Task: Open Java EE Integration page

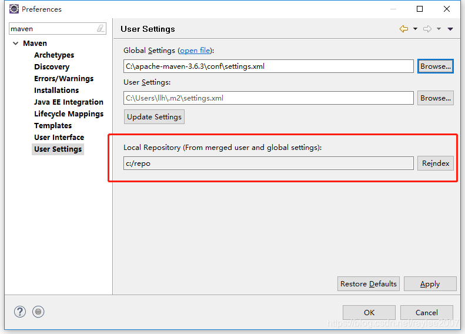Action: tap(69, 102)
